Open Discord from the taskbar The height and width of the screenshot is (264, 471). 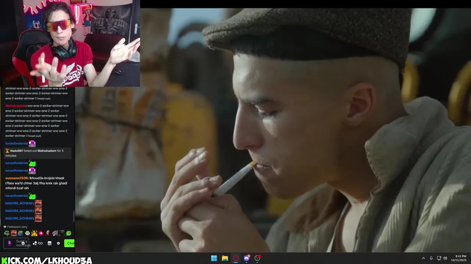point(247,258)
